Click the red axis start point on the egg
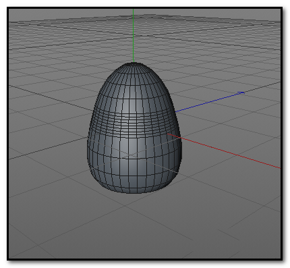The height and width of the screenshot is (268, 290). click(x=168, y=134)
